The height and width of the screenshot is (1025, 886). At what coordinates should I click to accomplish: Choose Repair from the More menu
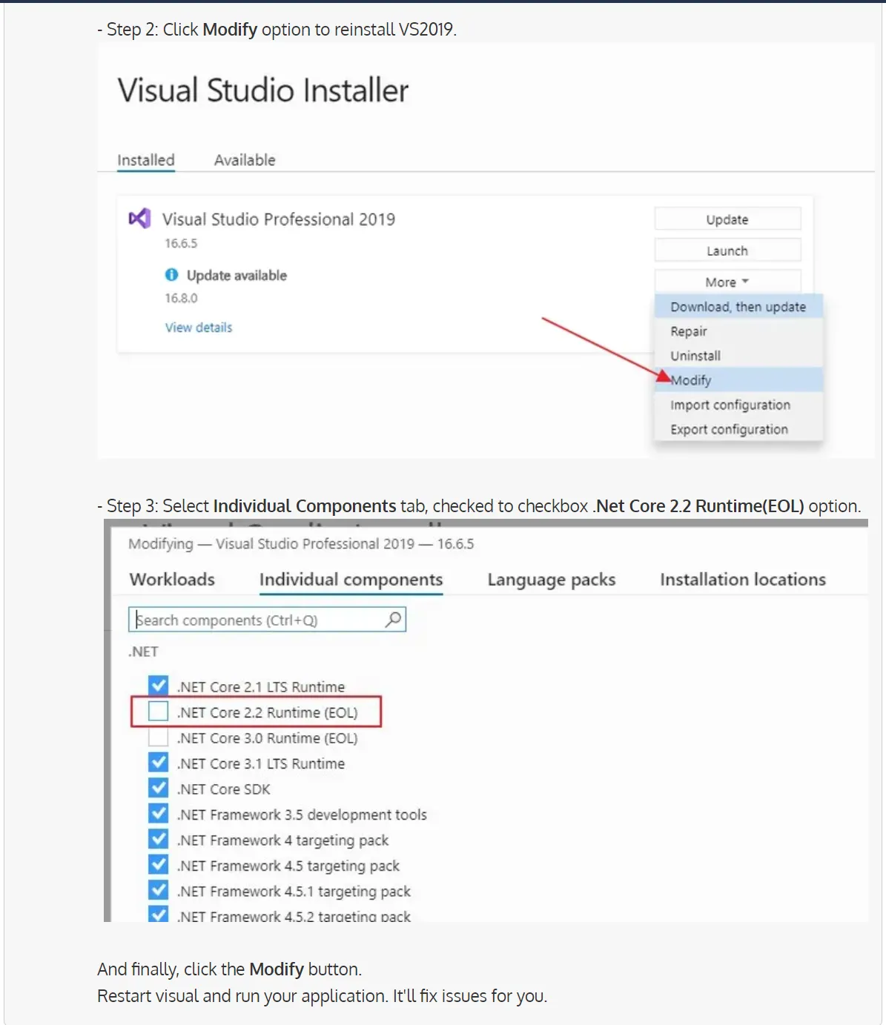point(738,331)
